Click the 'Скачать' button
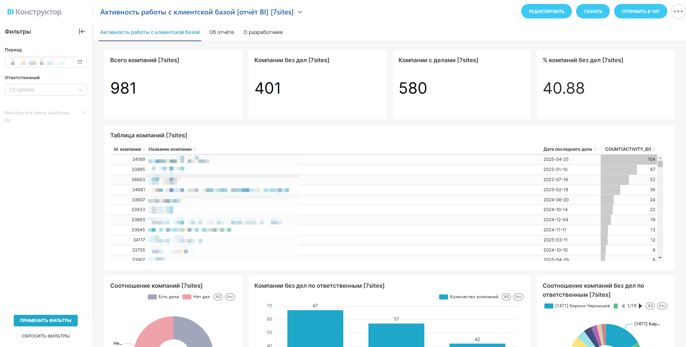 (593, 11)
